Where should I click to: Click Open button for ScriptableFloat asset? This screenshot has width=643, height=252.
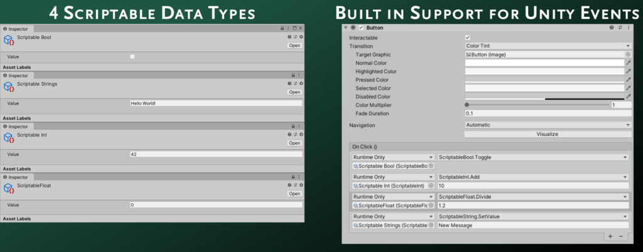tap(294, 194)
